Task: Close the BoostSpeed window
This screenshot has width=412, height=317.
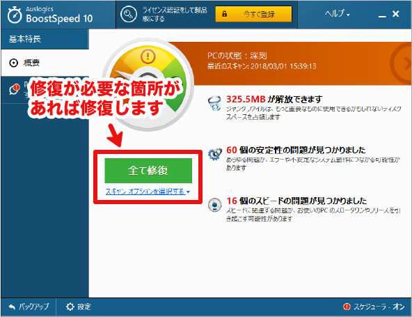Action: (396, 14)
